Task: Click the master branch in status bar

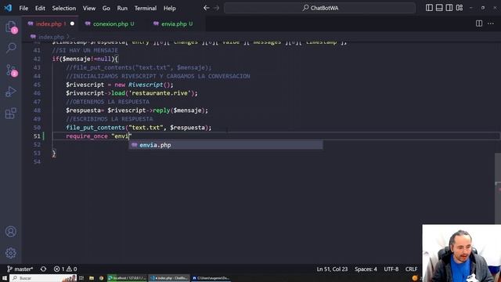Action: point(20,269)
